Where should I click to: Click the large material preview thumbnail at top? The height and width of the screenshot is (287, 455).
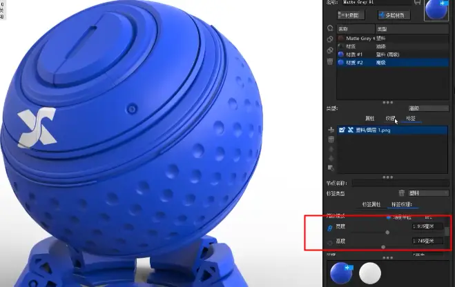(x=436, y=10)
